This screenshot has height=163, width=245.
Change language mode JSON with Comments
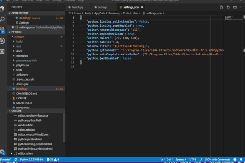(217, 160)
